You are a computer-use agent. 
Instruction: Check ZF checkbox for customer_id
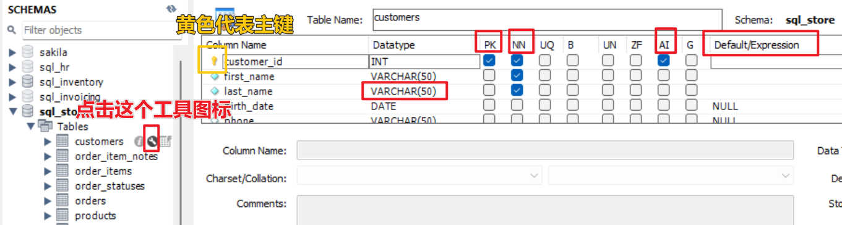point(635,61)
